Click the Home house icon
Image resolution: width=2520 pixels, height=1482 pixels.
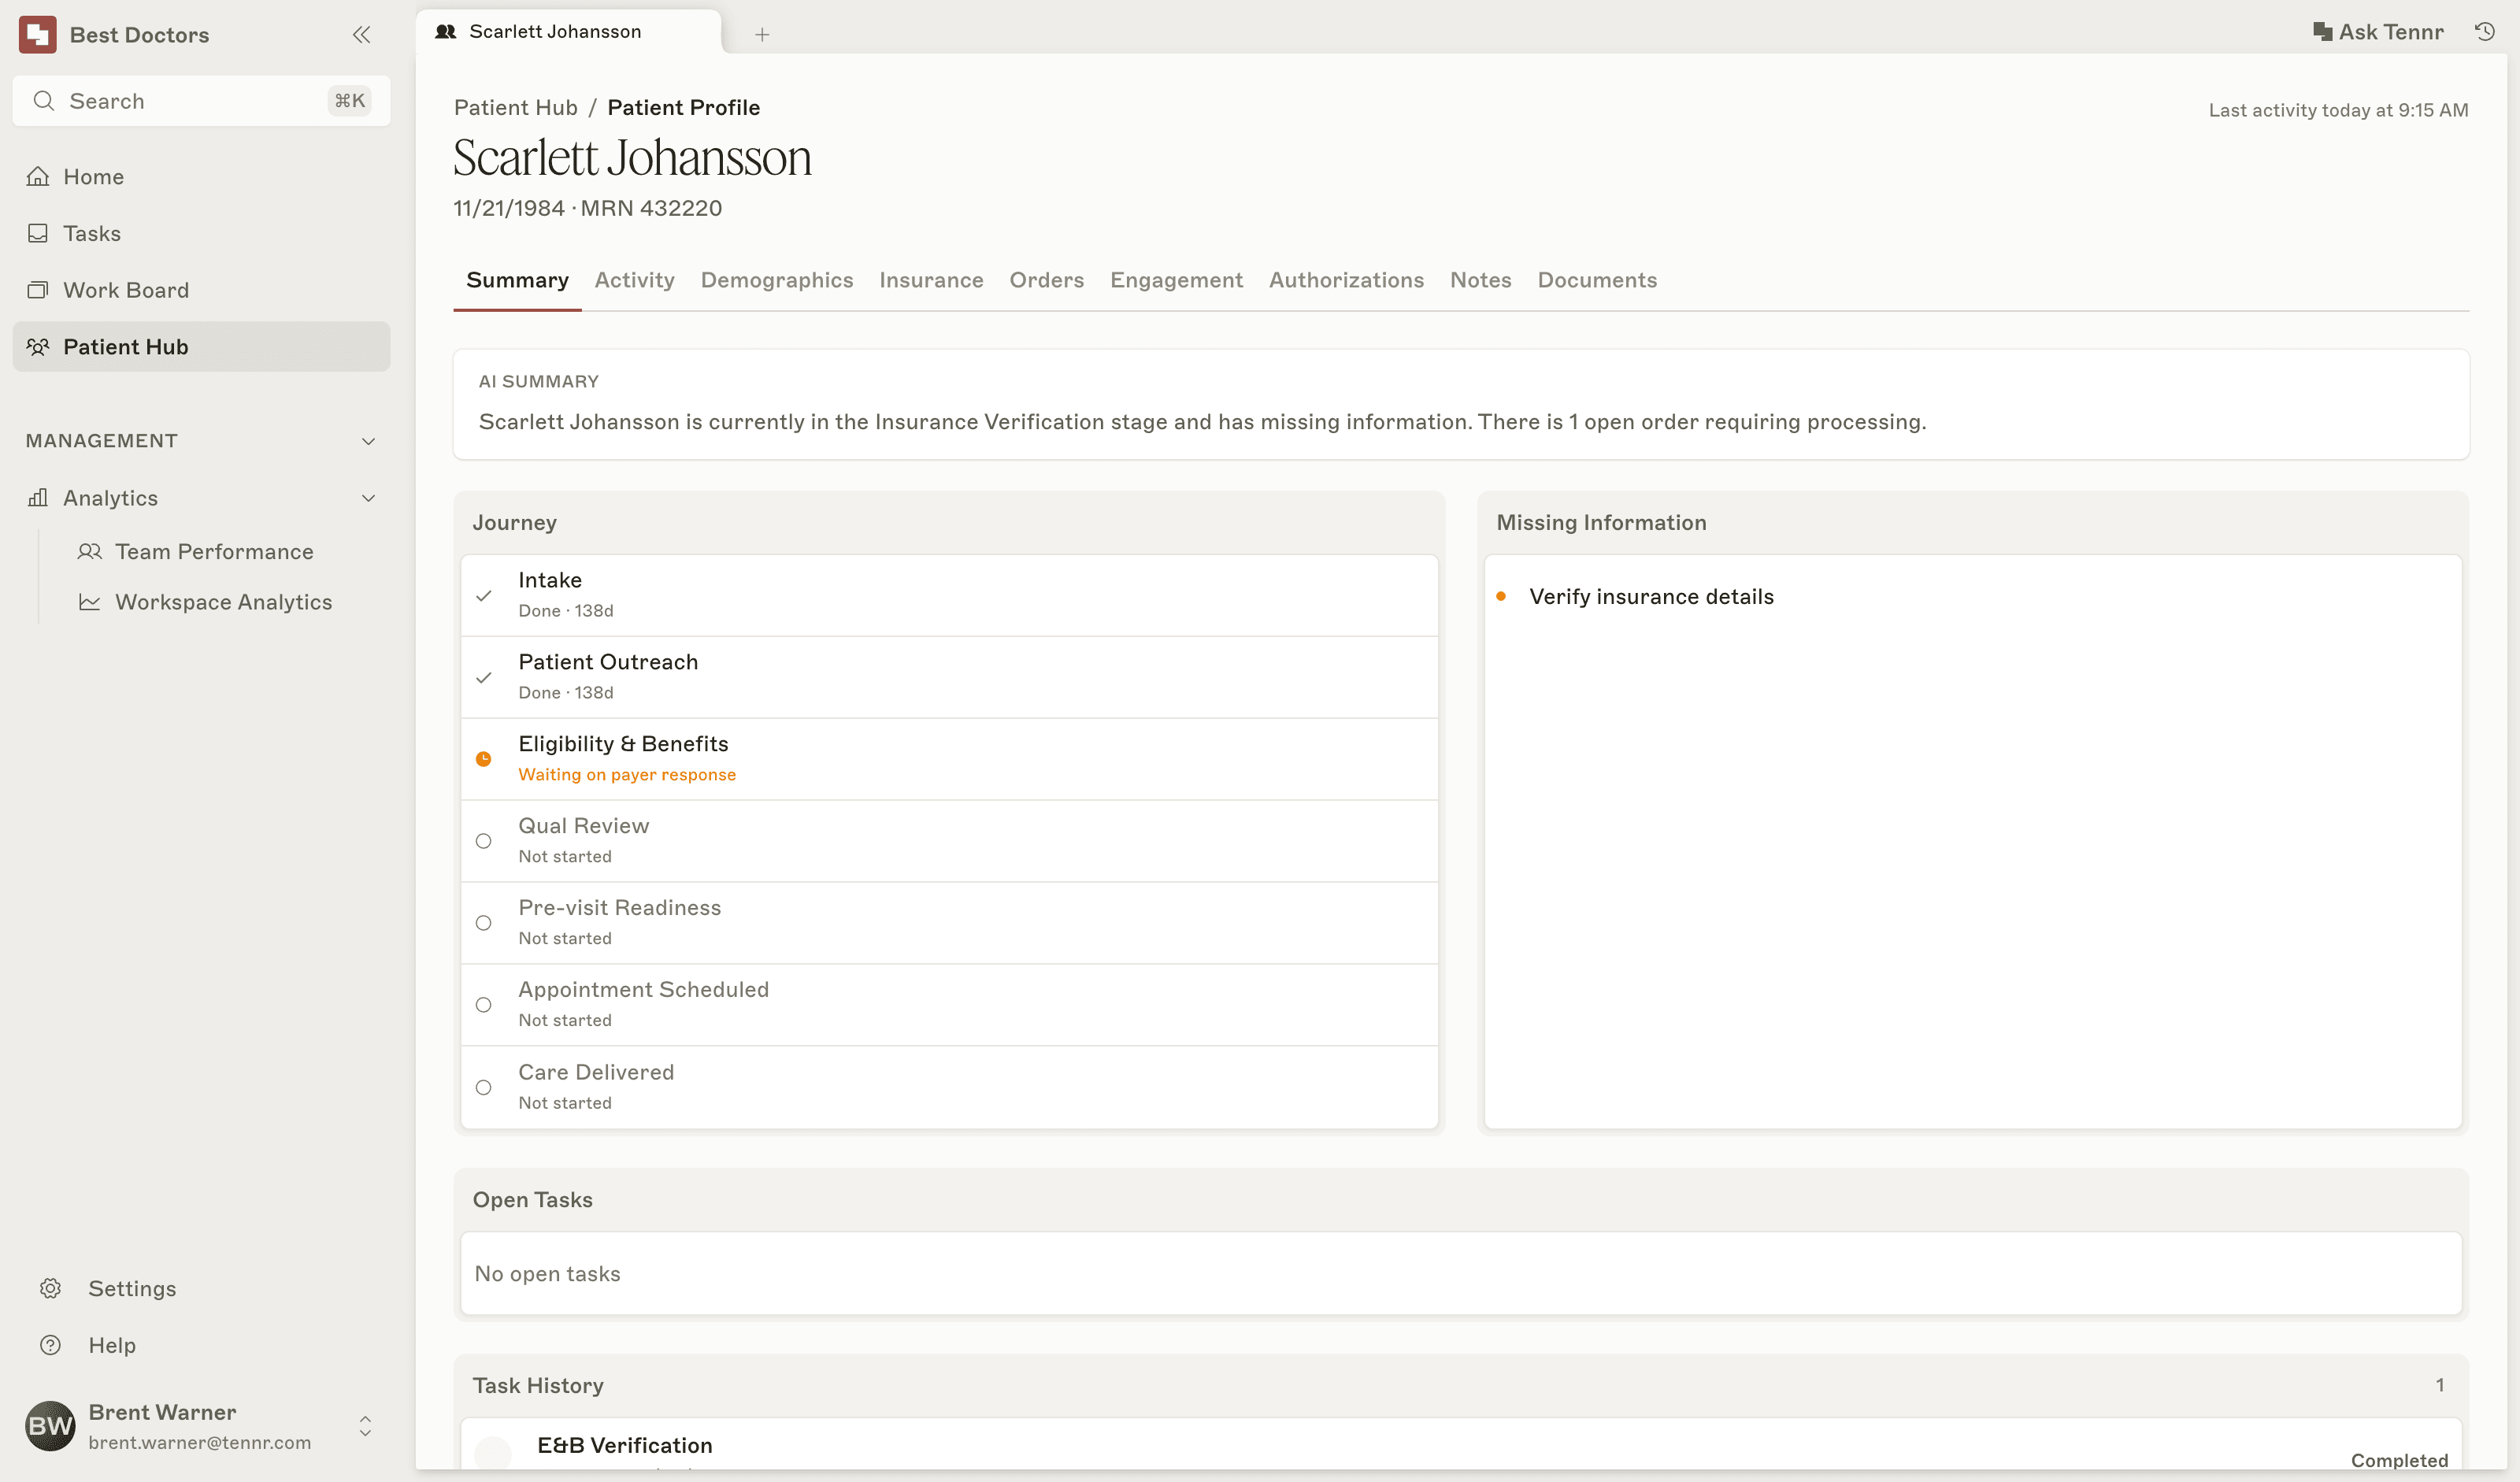click(x=38, y=177)
